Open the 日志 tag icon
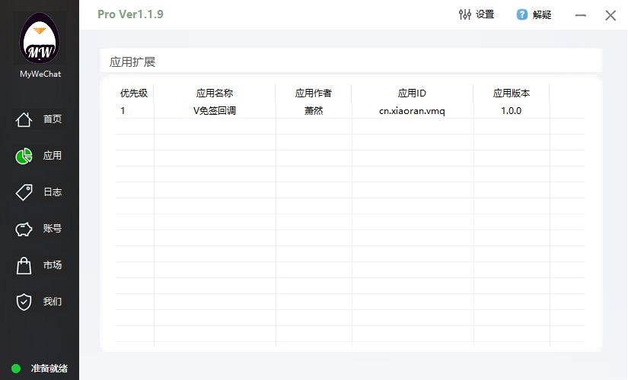This screenshot has width=628, height=380. point(24,192)
